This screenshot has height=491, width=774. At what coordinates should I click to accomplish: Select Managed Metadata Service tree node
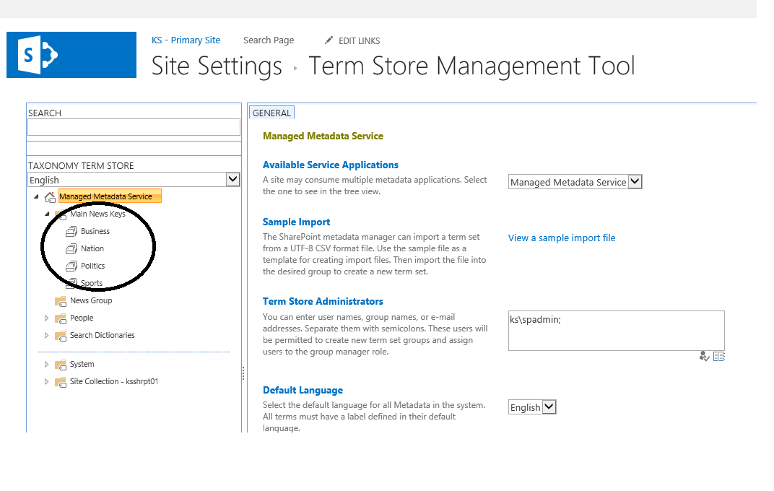(110, 196)
